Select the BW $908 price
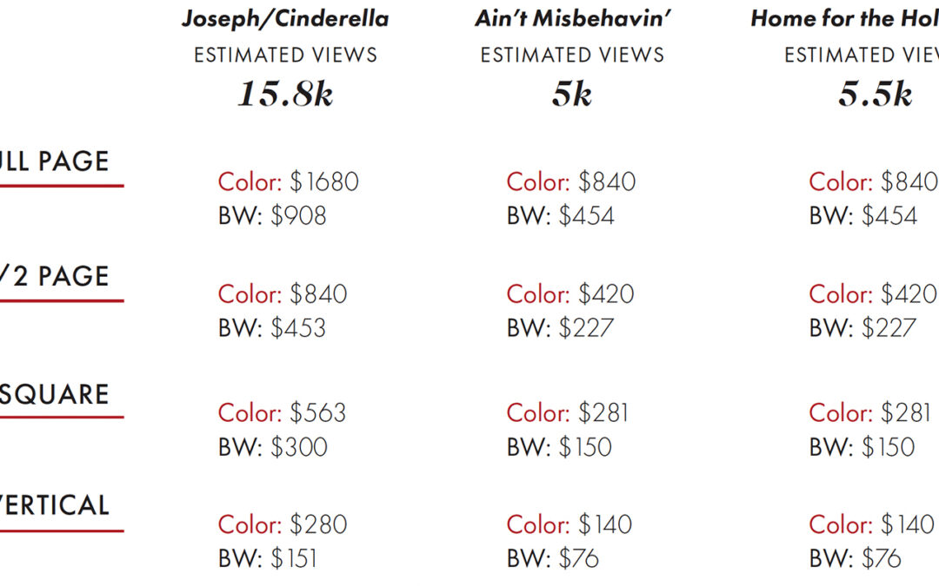939x586 pixels. tap(272, 216)
